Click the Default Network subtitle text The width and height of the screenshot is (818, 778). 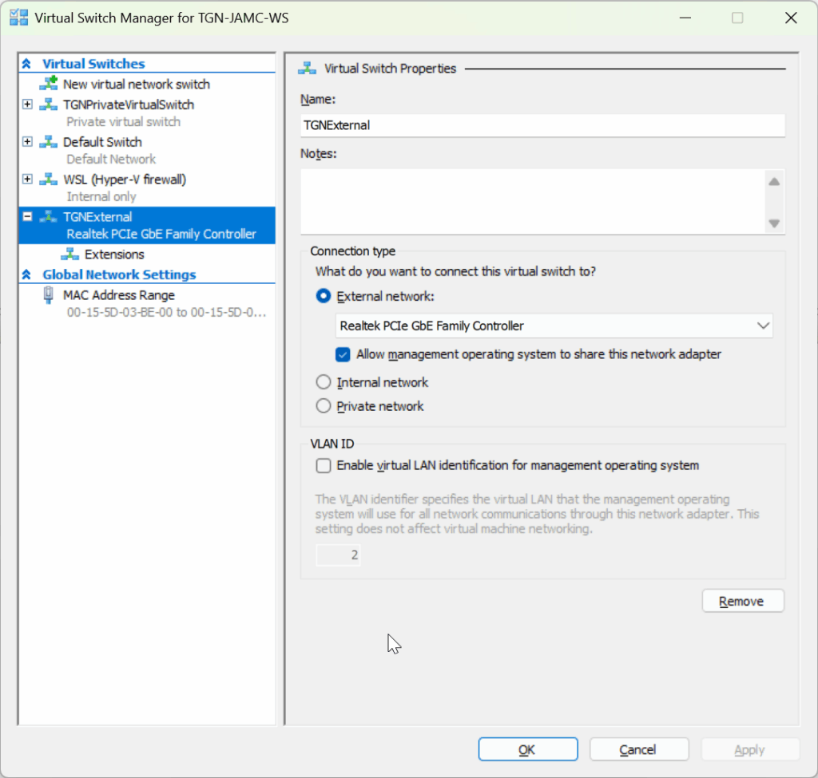(111, 159)
